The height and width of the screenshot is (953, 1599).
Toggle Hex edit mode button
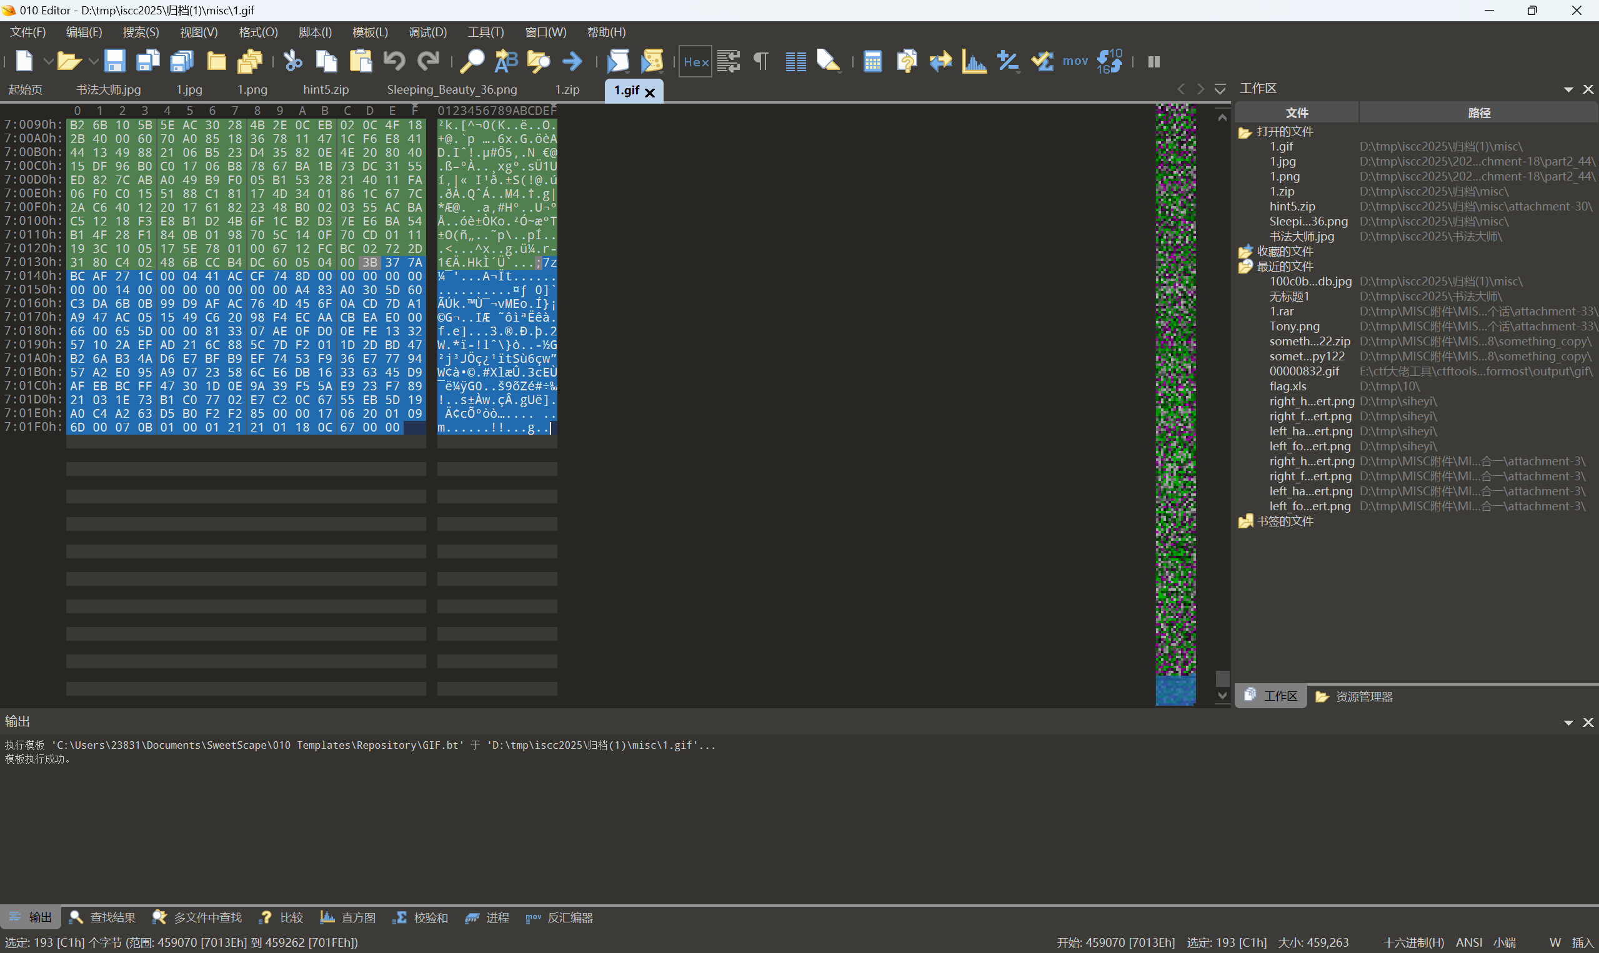click(695, 62)
